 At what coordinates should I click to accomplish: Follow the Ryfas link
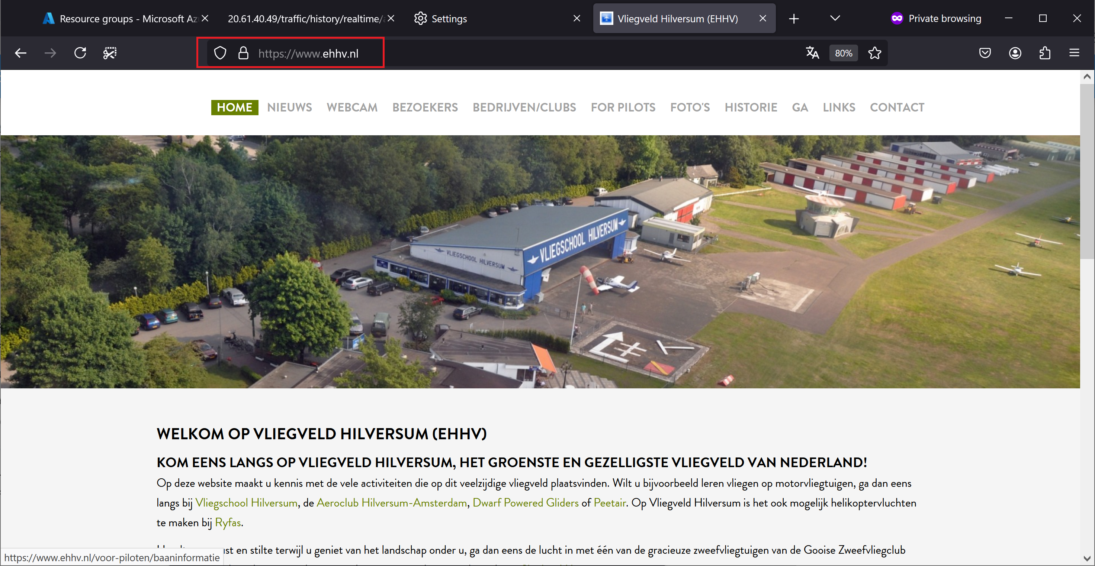(x=228, y=522)
